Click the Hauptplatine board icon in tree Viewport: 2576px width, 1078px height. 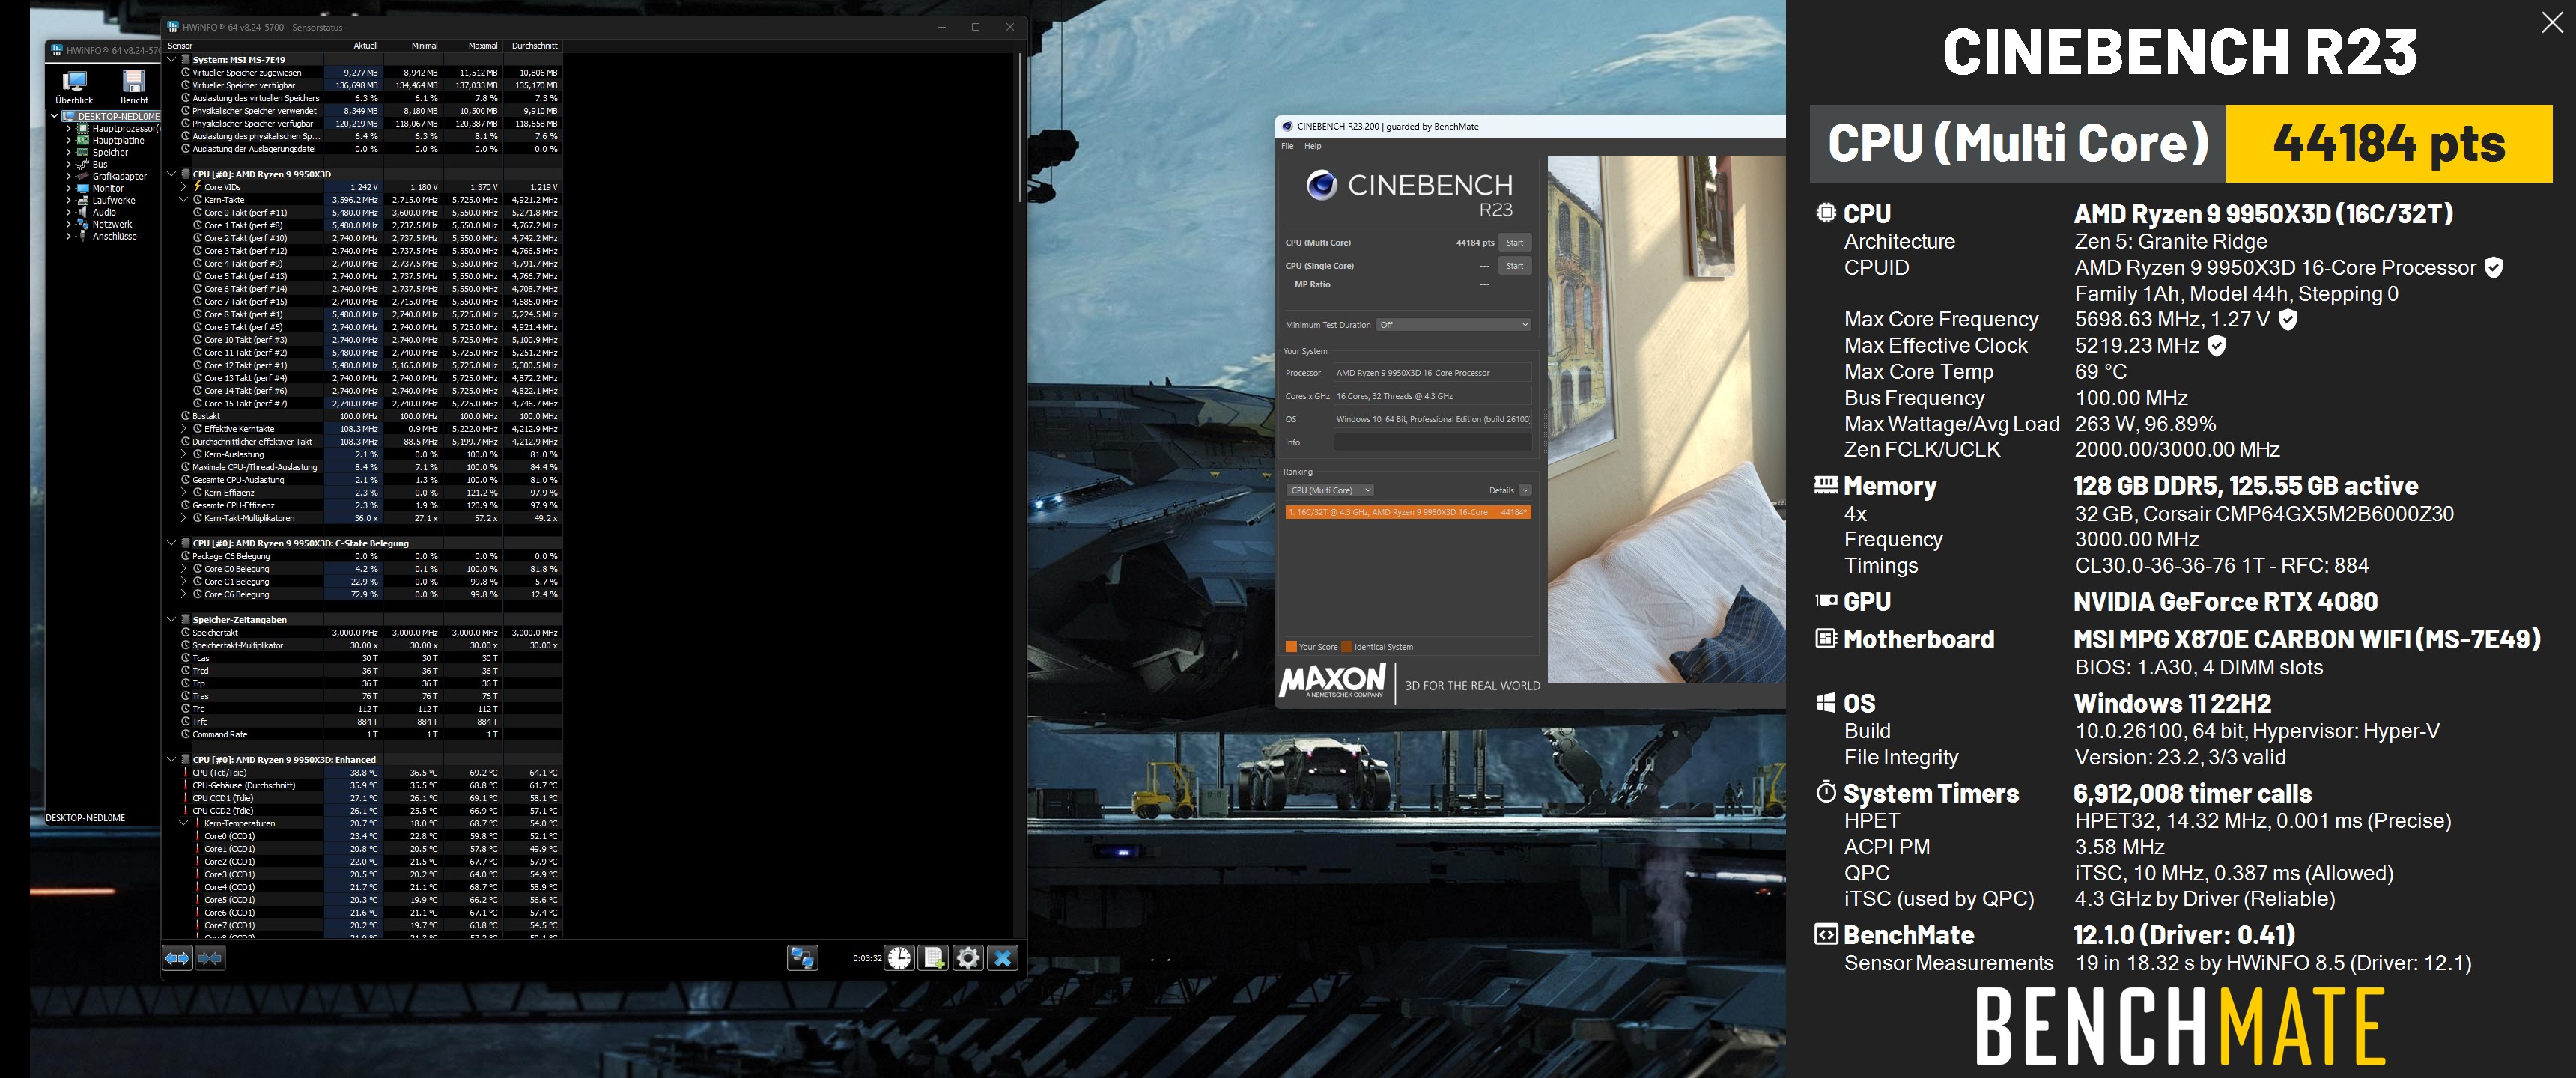(84, 140)
